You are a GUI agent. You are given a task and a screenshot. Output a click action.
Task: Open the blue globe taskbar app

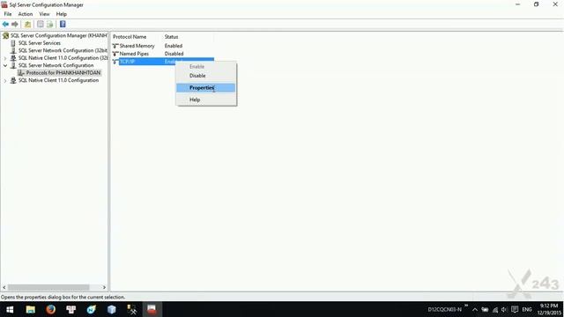(x=92, y=309)
